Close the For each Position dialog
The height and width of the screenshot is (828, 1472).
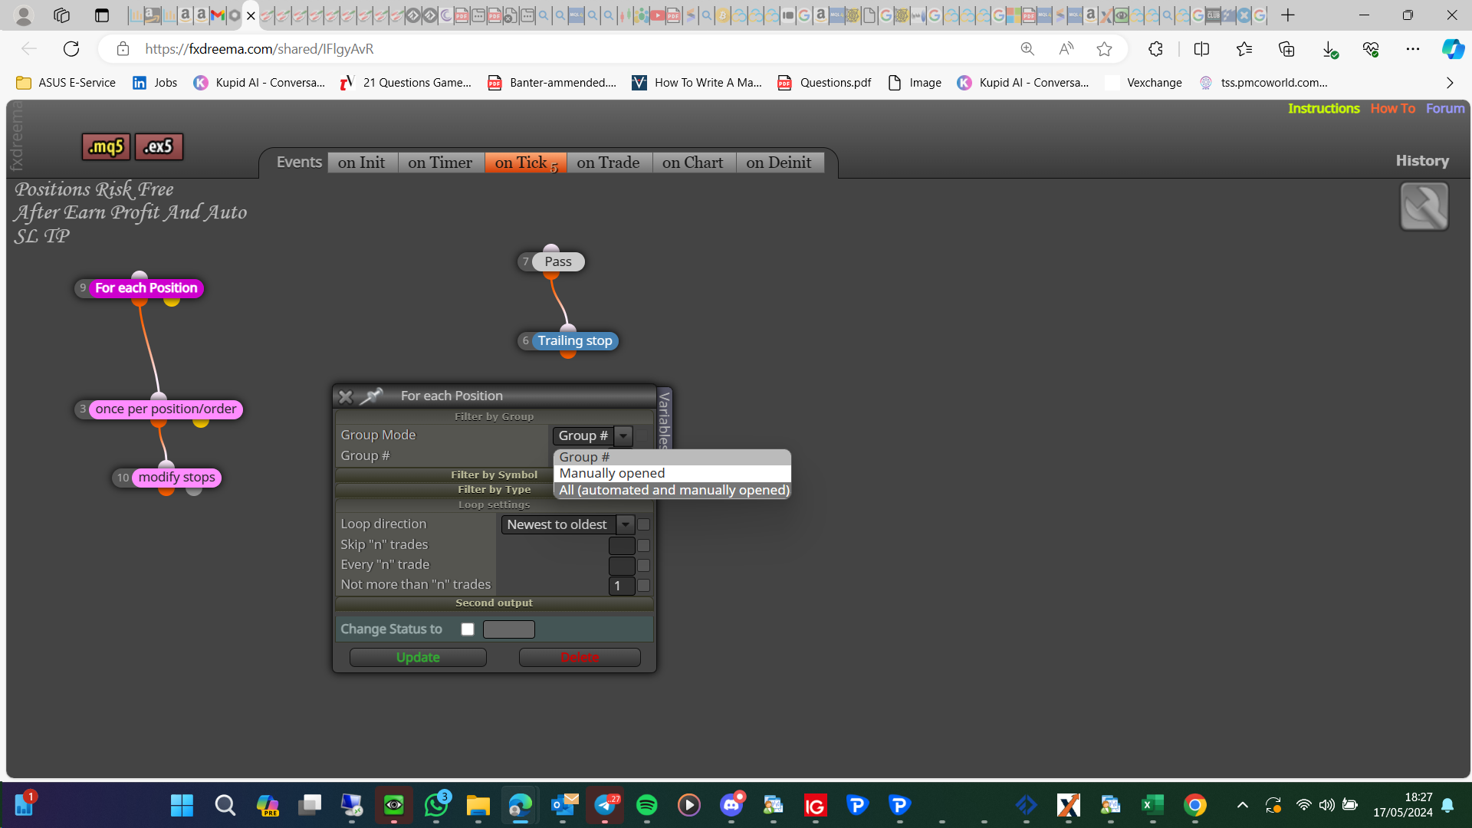pos(345,396)
